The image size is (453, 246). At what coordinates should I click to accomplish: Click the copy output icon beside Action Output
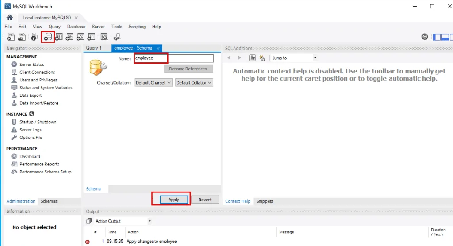coord(88,221)
